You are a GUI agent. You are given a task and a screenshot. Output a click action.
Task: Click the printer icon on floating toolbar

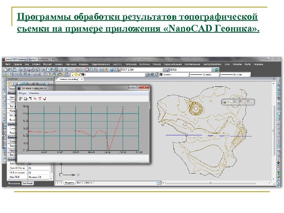coord(225,102)
